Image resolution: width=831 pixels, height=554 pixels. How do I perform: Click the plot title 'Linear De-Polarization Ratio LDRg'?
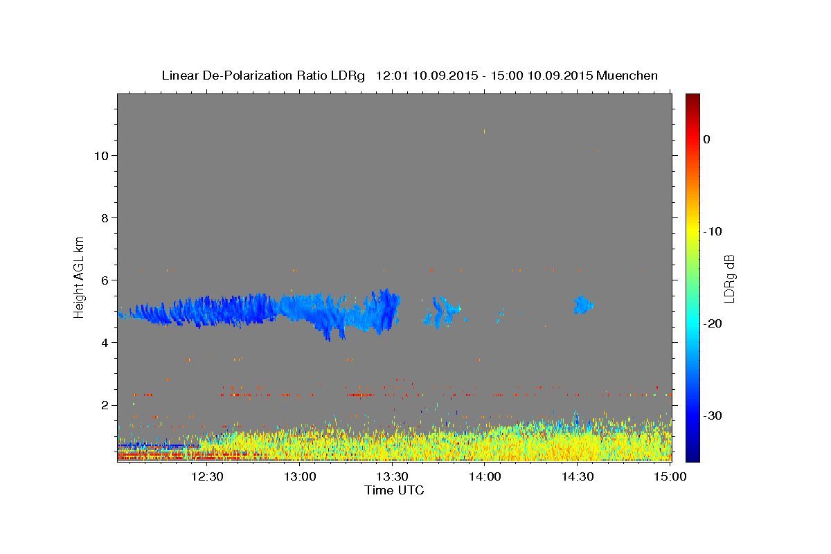(x=263, y=75)
